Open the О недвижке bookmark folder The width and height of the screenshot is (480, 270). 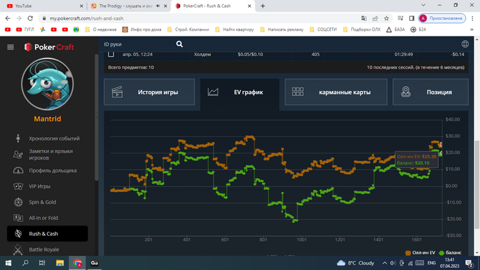101,29
